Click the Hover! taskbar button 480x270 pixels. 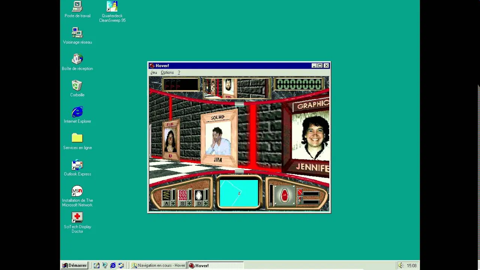[x=215, y=265]
